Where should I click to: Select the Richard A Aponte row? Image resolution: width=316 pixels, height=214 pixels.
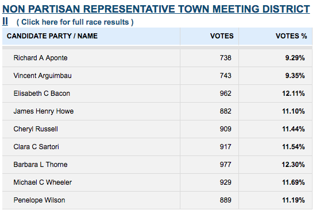click(x=157, y=58)
